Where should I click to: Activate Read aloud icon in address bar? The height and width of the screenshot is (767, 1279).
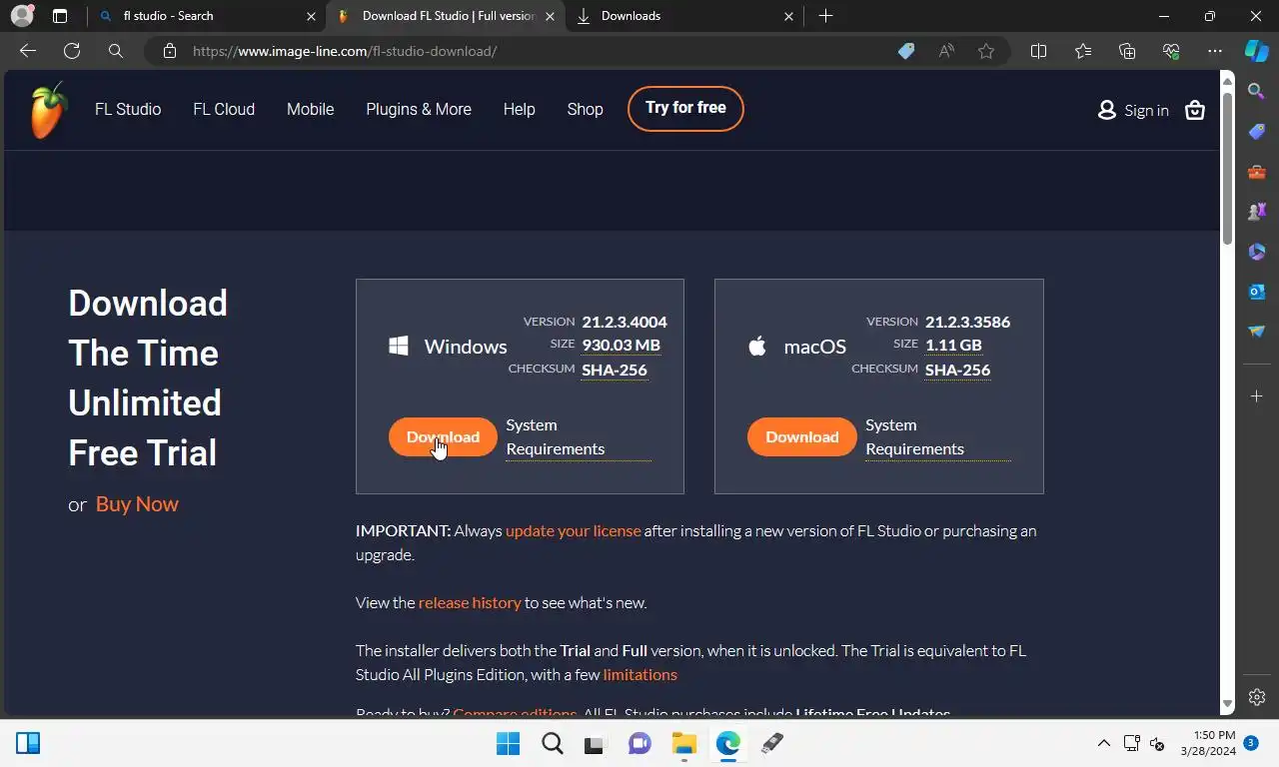946,51
